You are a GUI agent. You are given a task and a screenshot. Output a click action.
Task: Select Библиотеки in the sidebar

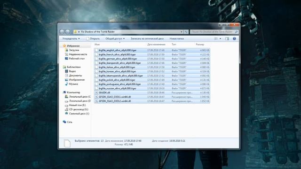tap(73, 67)
